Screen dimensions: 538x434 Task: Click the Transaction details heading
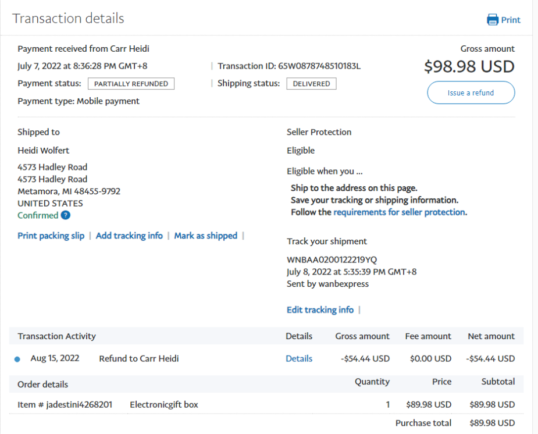point(68,19)
